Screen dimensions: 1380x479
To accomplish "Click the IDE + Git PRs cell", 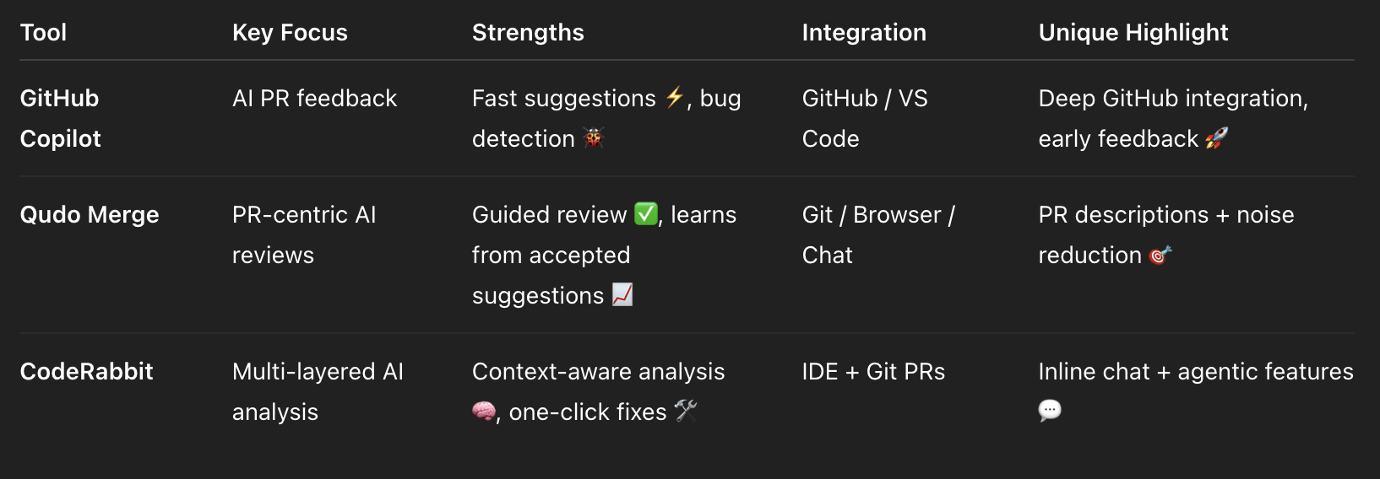I will (x=873, y=371).
